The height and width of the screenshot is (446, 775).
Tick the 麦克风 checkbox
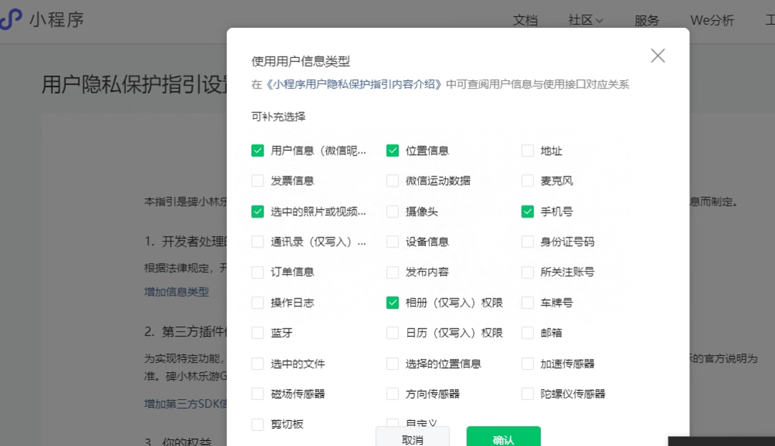[x=527, y=181]
